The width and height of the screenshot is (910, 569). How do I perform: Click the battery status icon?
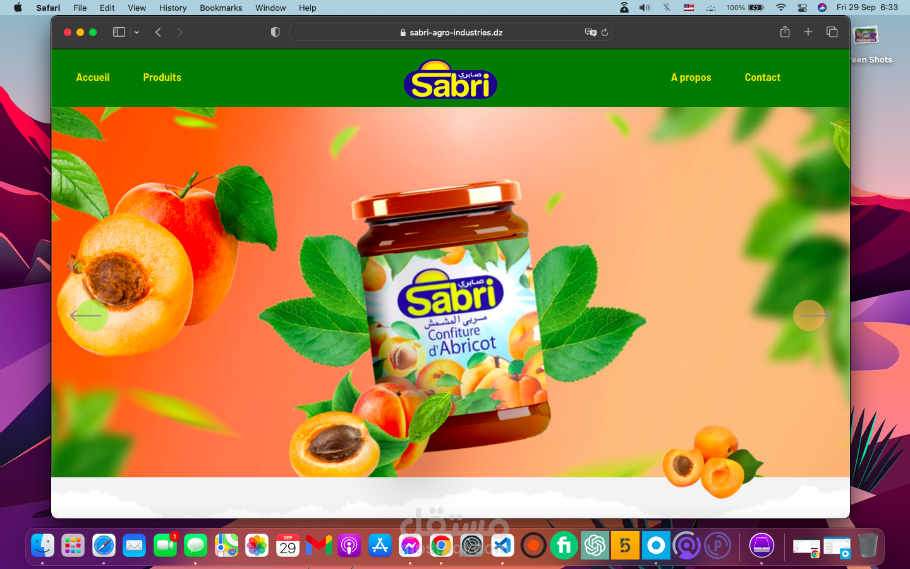(x=756, y=8)
